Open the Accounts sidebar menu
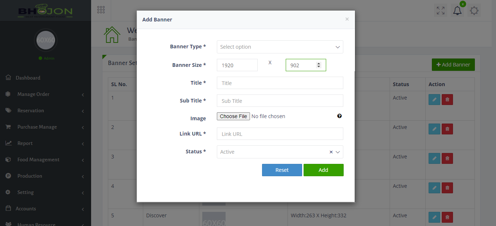 tap(26, 208)
